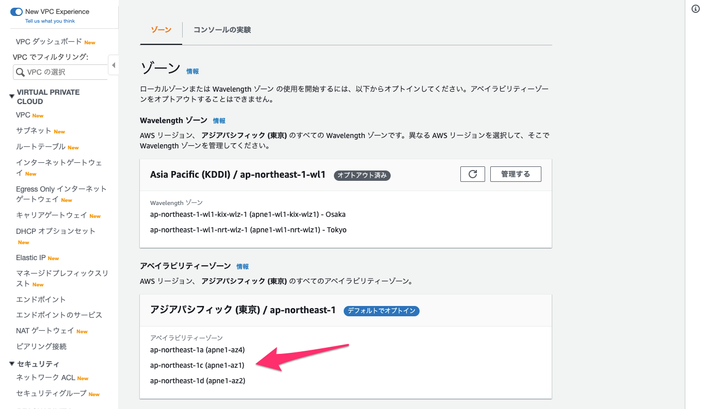Switch to コンソールの実験 tab
706x409 pixels.
[222, 30]
